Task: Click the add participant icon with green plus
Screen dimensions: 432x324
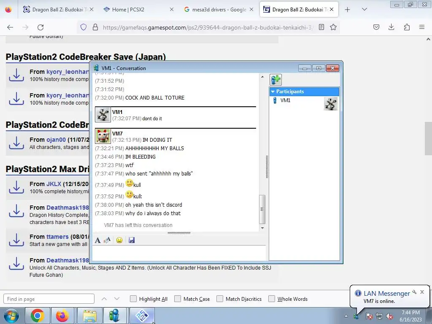Action: coord(275,80)
